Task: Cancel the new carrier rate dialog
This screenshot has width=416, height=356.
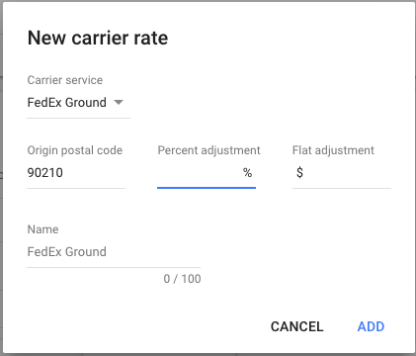Action: tap(297, 326)
